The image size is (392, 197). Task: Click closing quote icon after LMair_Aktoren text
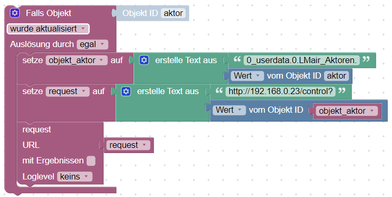[366, 59]
